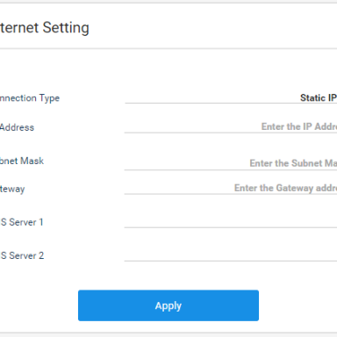Click the underline beneath the Connection Type selector
337x337 pixels.
tap(231, 103)
